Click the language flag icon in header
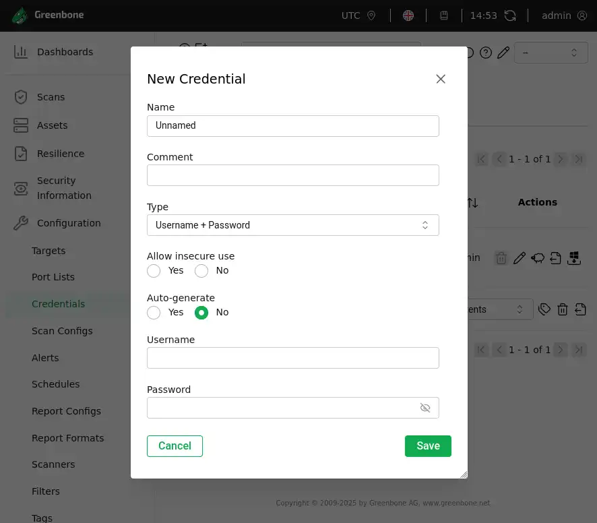 (408, 16)
